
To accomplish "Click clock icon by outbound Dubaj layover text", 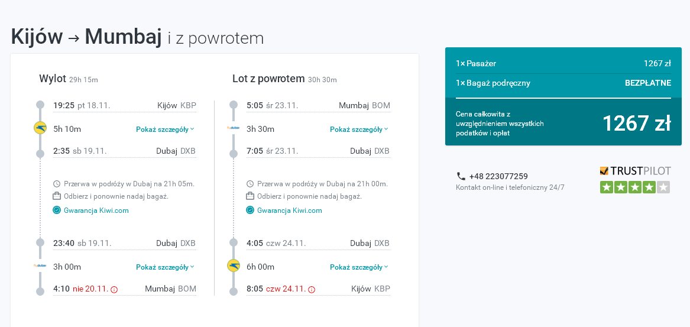I will point(56,184).
